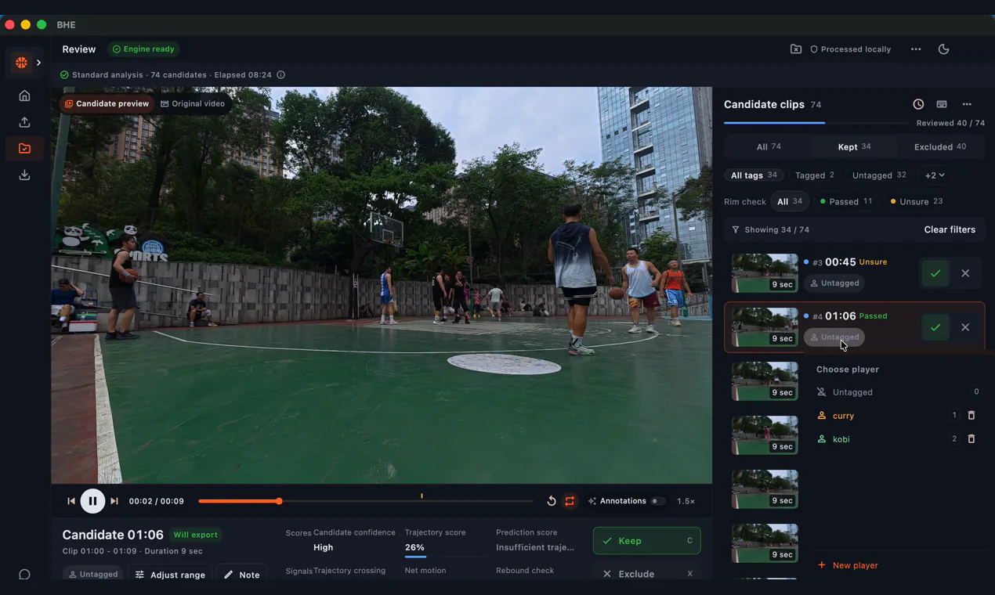
Task: Seek on the orange playback progress bar
Action: pos(367,501)
